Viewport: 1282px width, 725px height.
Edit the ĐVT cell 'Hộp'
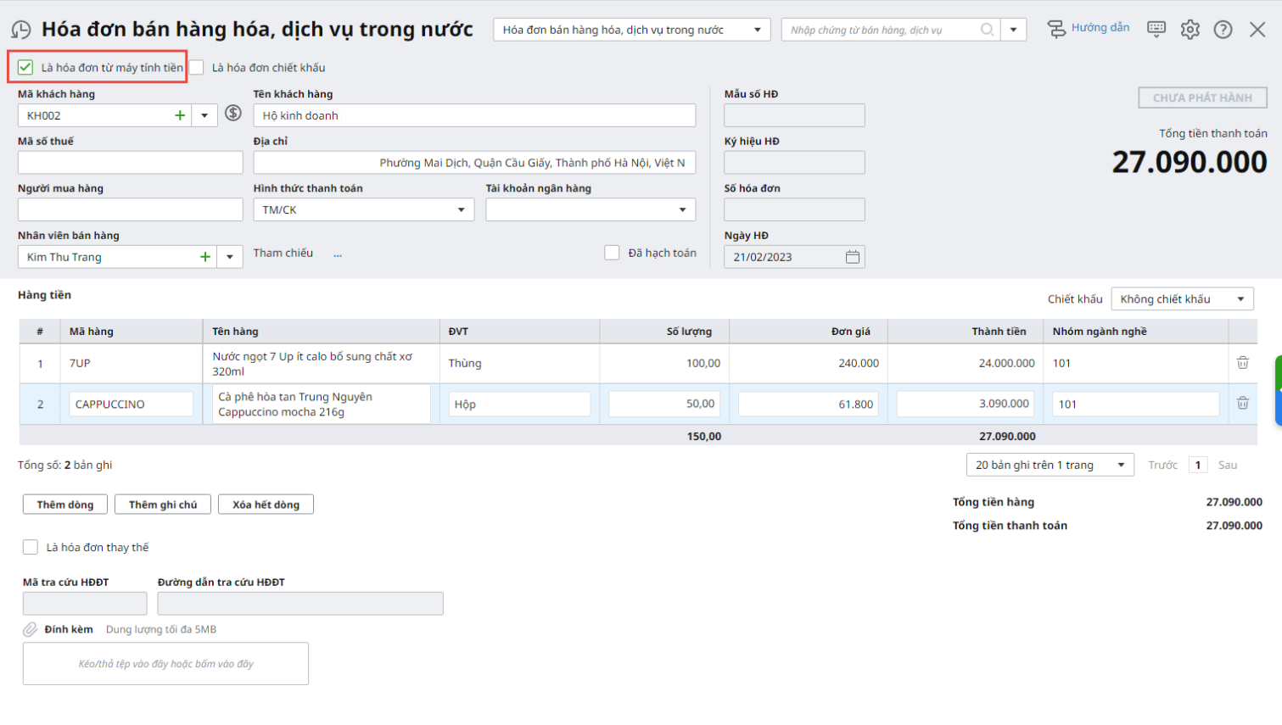coord(519,404)
